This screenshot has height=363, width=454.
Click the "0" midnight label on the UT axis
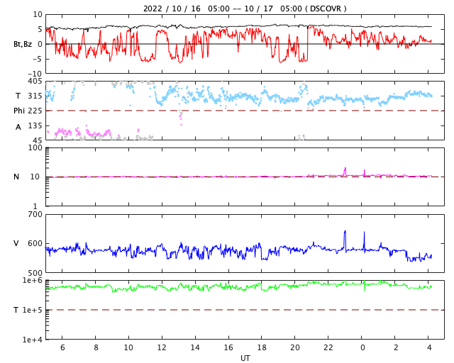click(362, 347)
